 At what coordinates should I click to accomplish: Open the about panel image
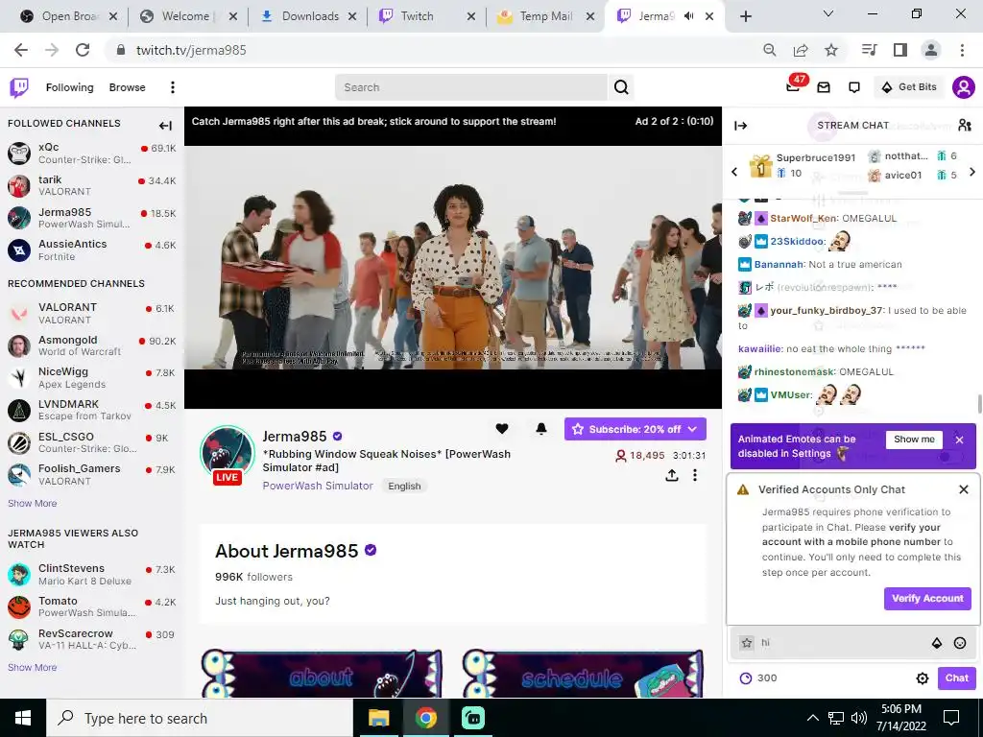point(322,674)
